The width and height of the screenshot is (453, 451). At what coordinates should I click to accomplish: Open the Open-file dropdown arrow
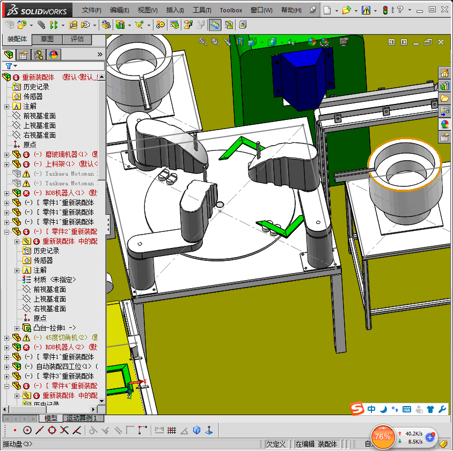[x=356, y=11]
